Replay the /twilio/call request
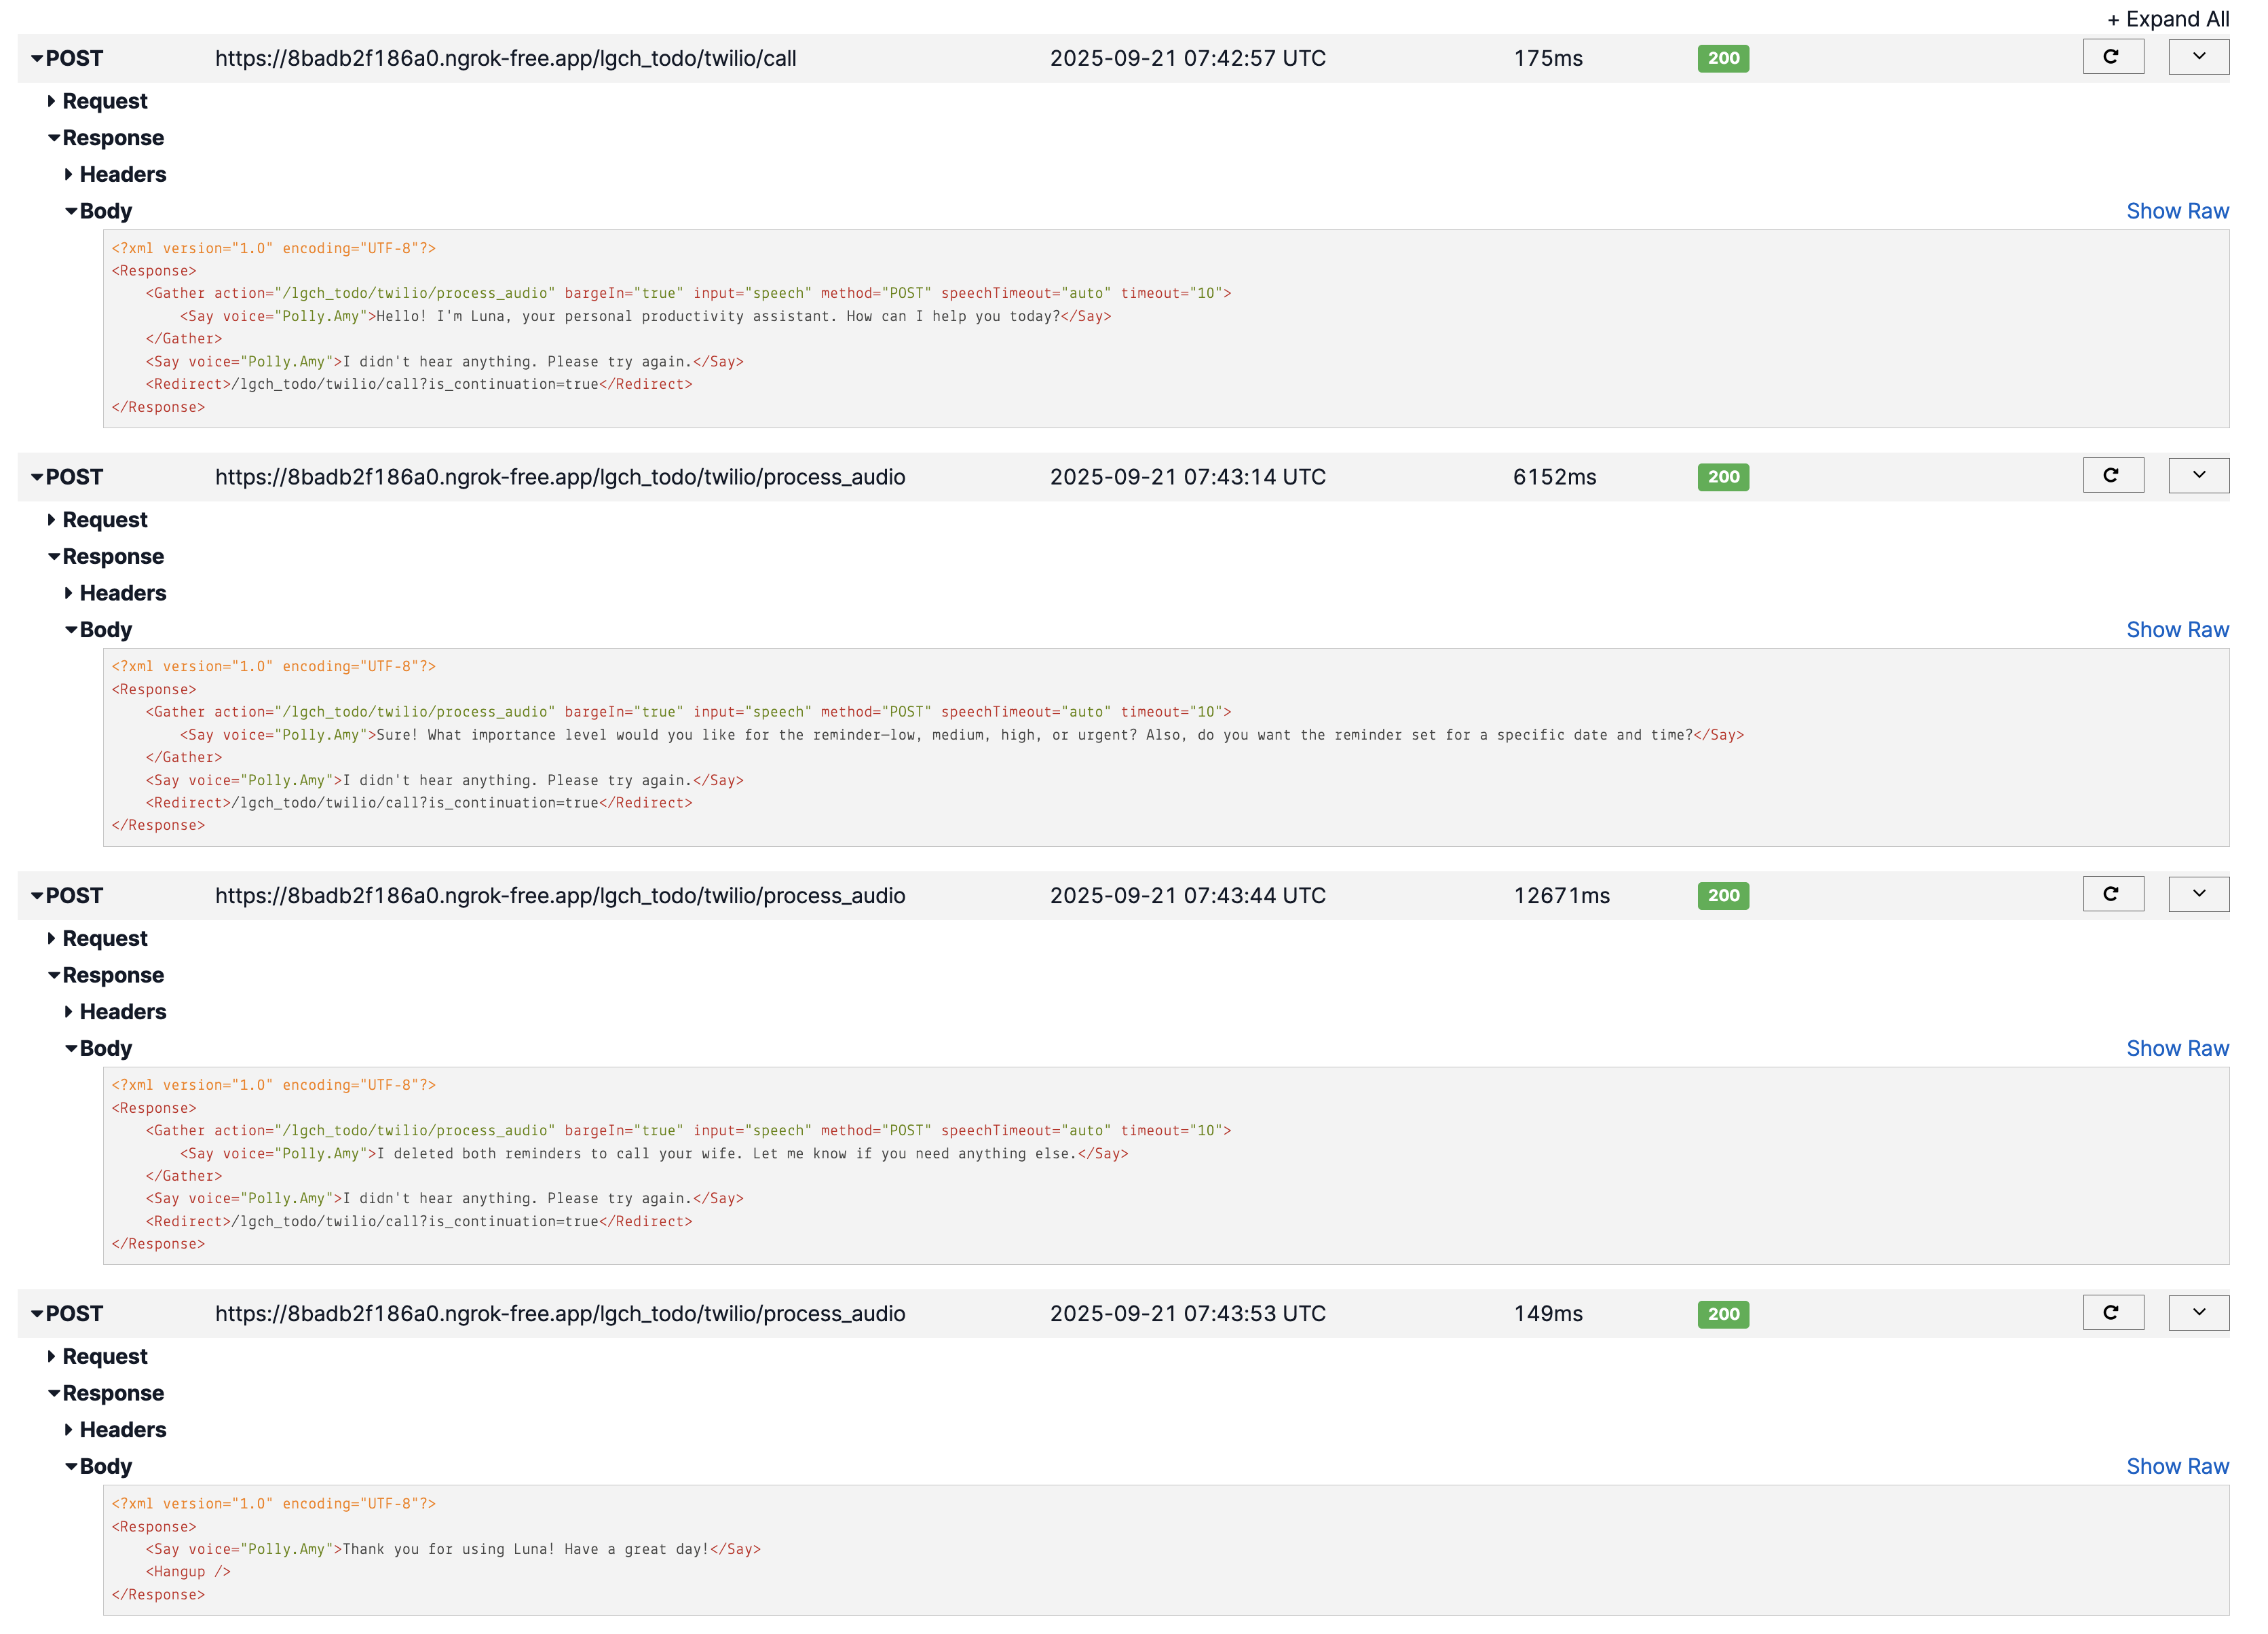The height and width of the screenshot is (1634, 2268). click(x=2113, y=57)
